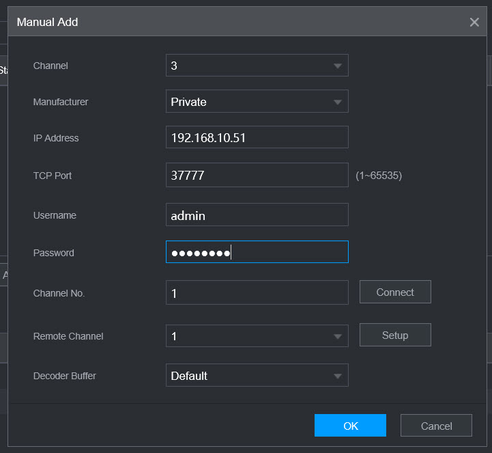Expand the Decoder Buffer dropdown
The image size is (492, 453).
click(257, 375)
